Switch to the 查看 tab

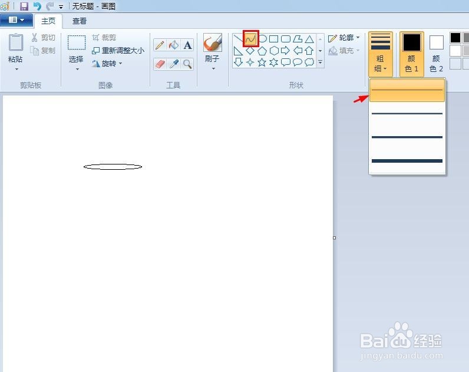tap(80, 21)
